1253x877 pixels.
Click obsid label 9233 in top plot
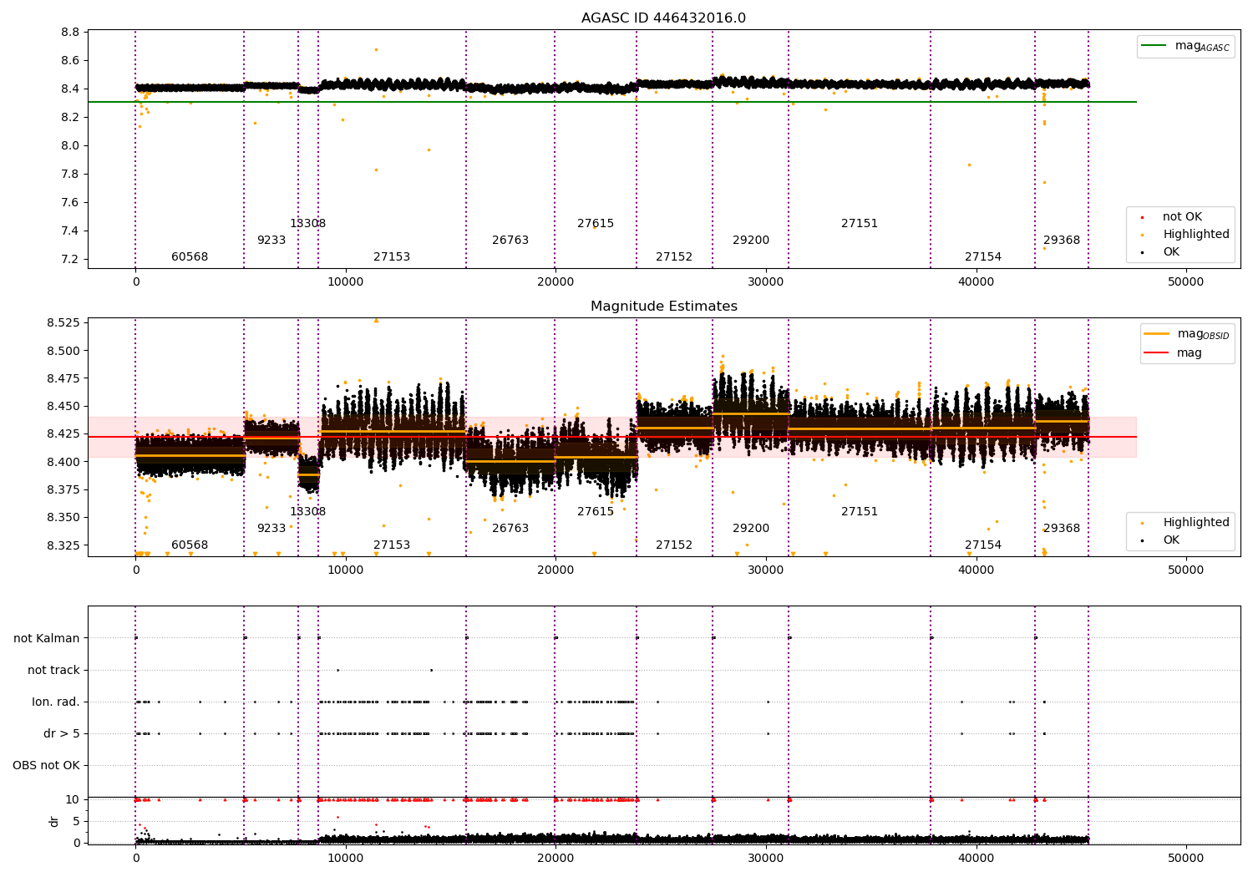(271, 241)
